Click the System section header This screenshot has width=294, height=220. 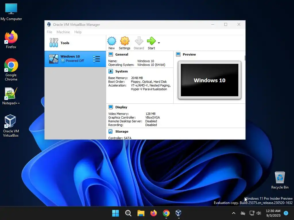point(121,71)
